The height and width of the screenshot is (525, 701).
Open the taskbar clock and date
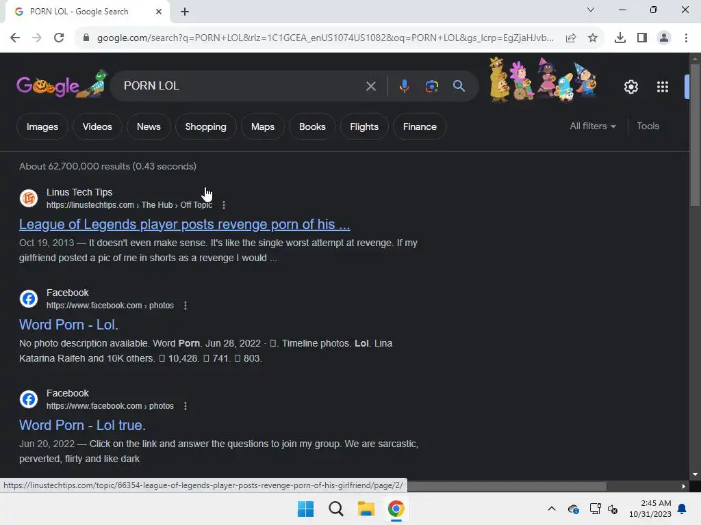[x=650, y=509]
